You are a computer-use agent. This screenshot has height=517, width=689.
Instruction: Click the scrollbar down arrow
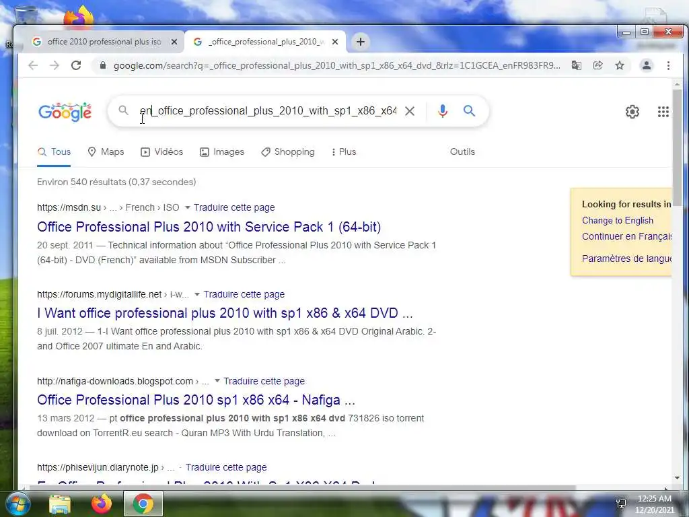[677, 478]
